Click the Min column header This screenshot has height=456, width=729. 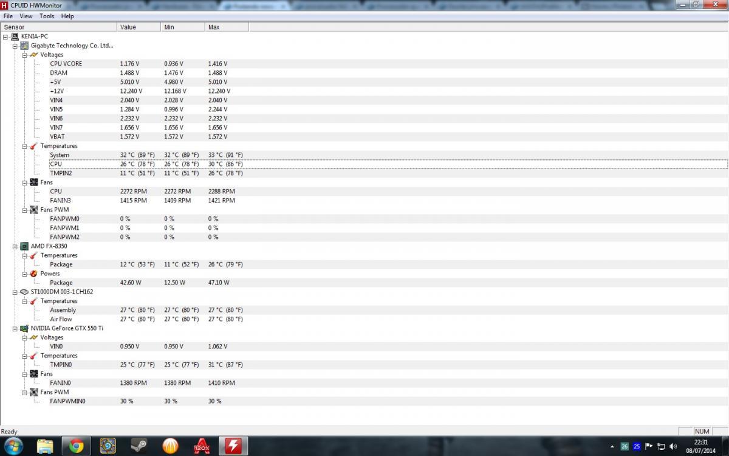(183, 27)
